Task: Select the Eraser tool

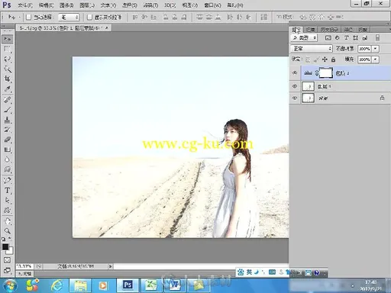Action: pyautogui.click(x=8, y=140)
